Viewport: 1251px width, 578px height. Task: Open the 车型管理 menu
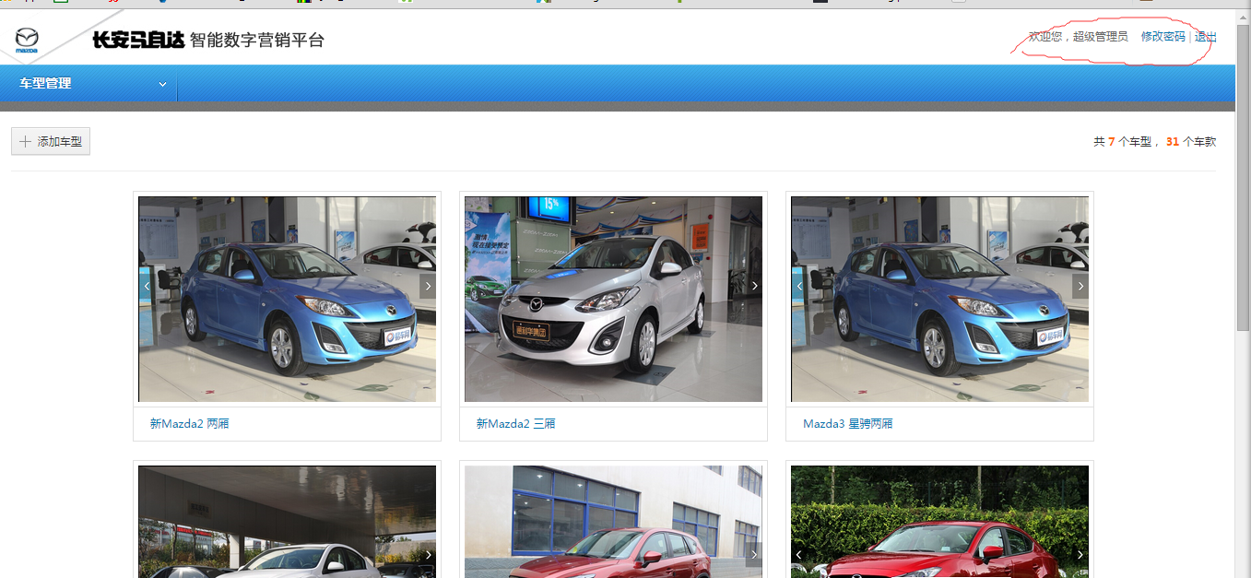[x=89, y=83]
